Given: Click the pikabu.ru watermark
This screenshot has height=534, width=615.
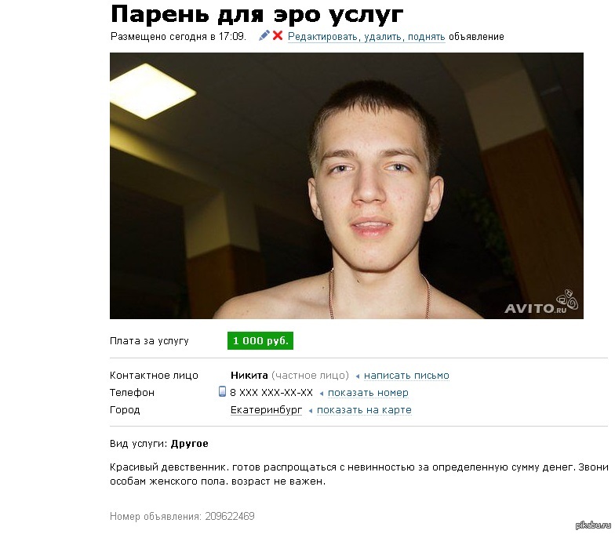Looking at the screenshot, I should [593, 525].
